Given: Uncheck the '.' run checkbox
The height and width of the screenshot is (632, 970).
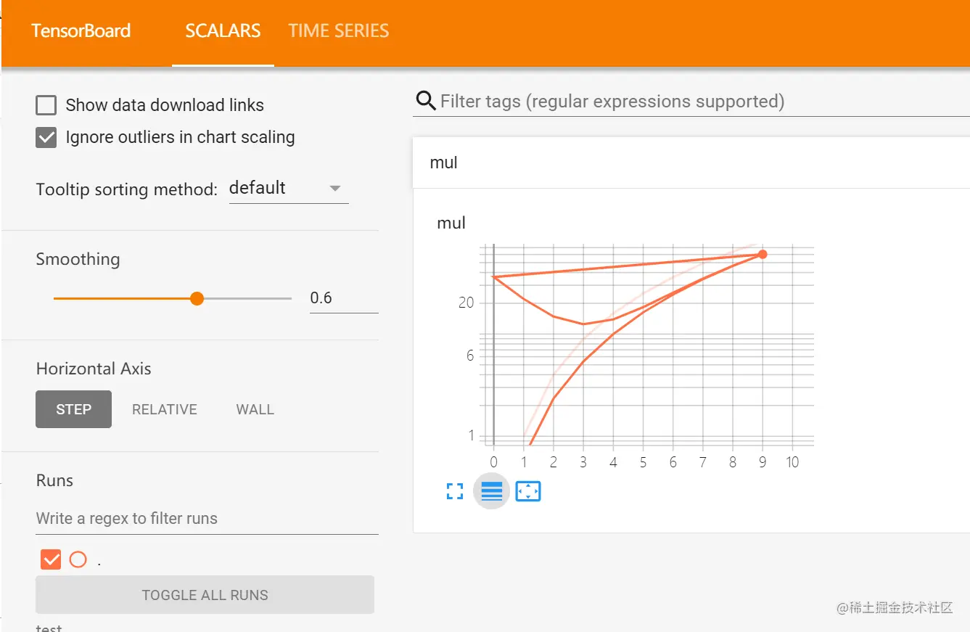Looking at the screenshot, I should click(x=51, y=559).
